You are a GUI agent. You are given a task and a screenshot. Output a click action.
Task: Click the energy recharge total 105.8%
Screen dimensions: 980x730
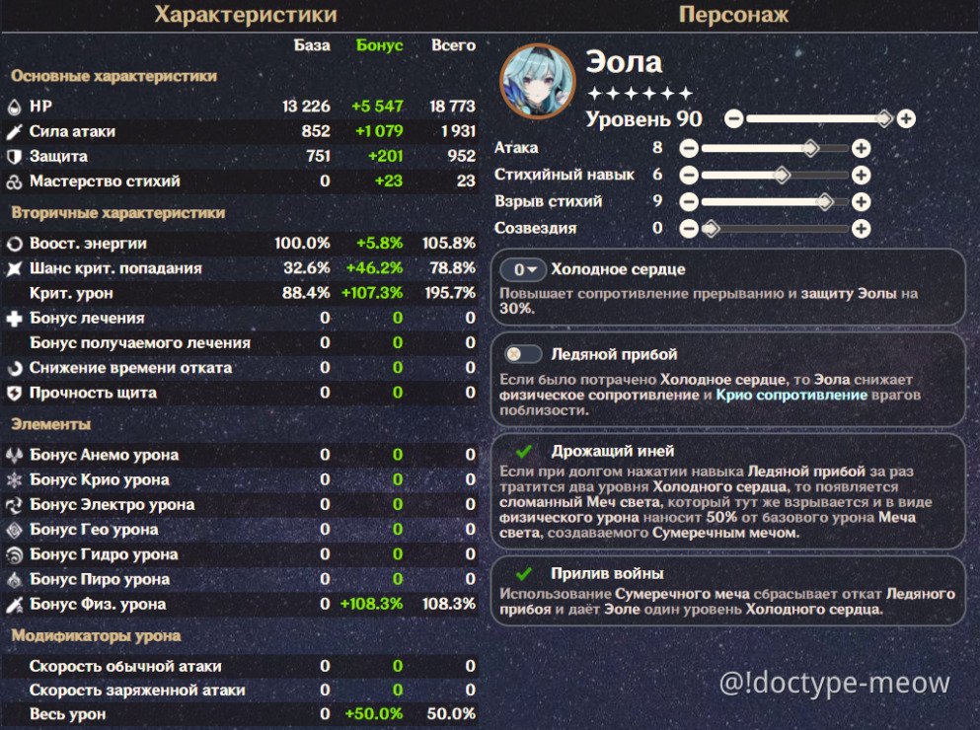click(x=449, y=244)
